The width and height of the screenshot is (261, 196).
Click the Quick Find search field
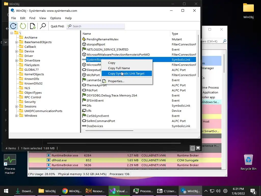[96, 26]
